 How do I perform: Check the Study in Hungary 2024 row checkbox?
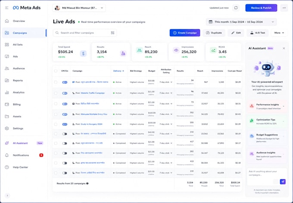tap(56, 124)
